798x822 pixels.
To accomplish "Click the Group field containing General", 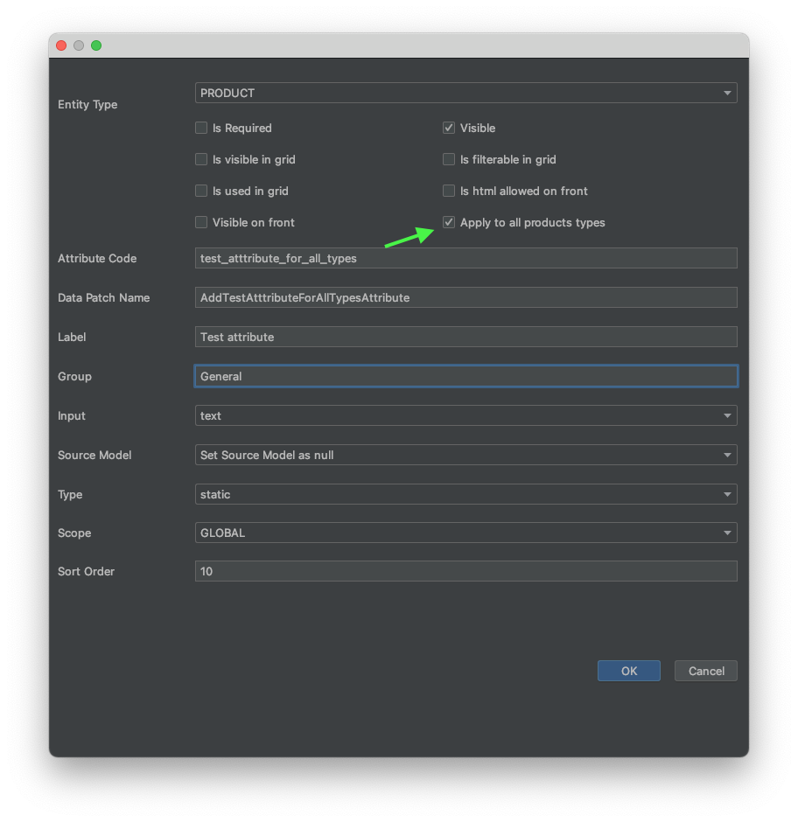I will [x=465, y=376].
